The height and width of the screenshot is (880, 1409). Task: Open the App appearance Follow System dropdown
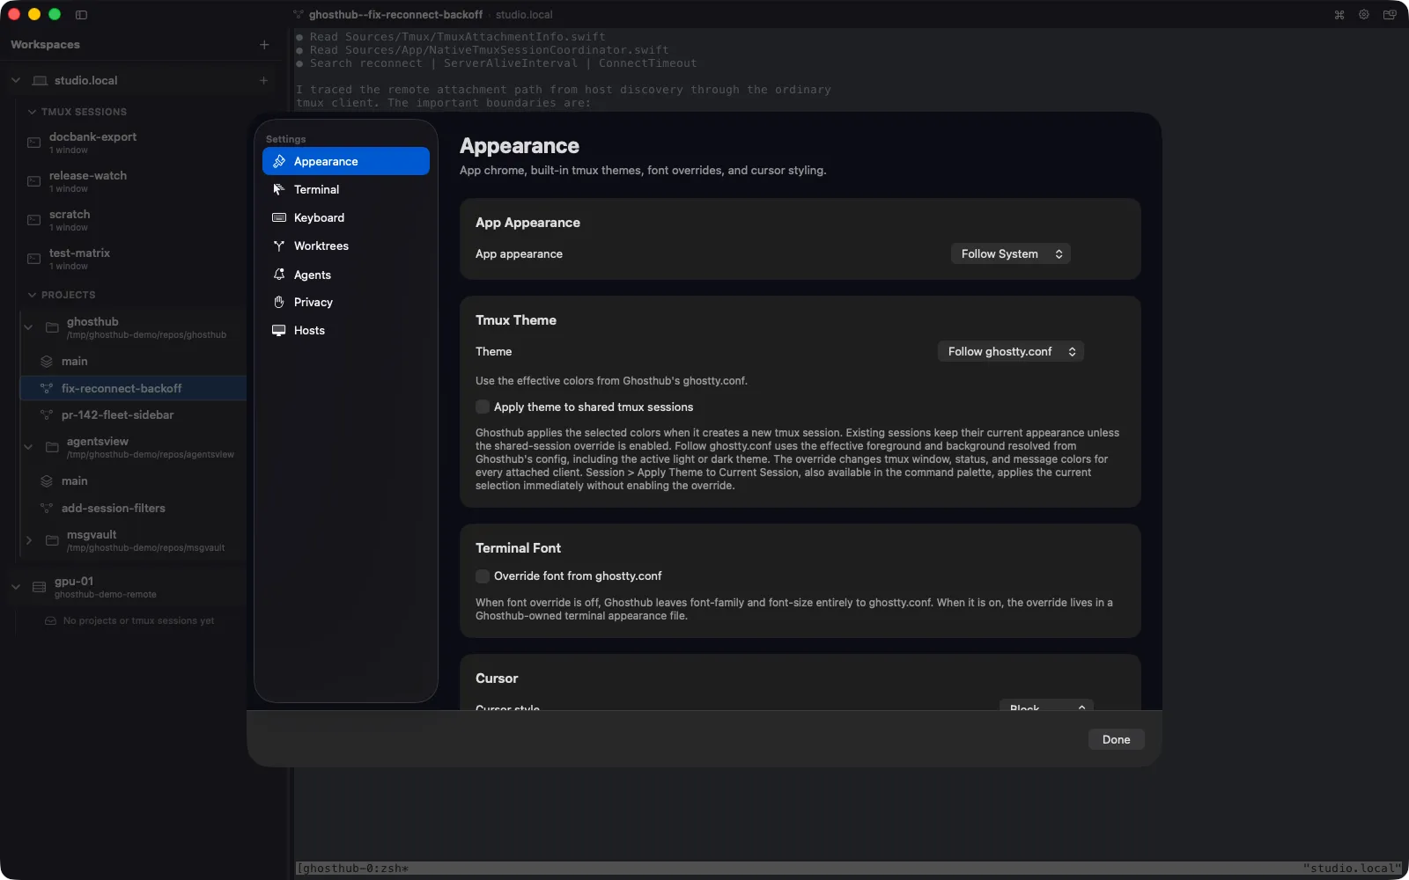tap(1010, 253)
